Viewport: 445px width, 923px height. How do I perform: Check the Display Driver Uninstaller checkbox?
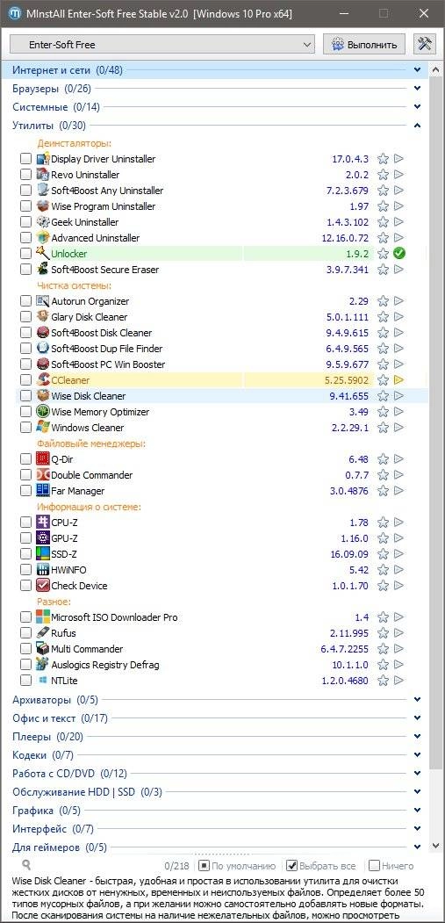[x=26, y=159]
